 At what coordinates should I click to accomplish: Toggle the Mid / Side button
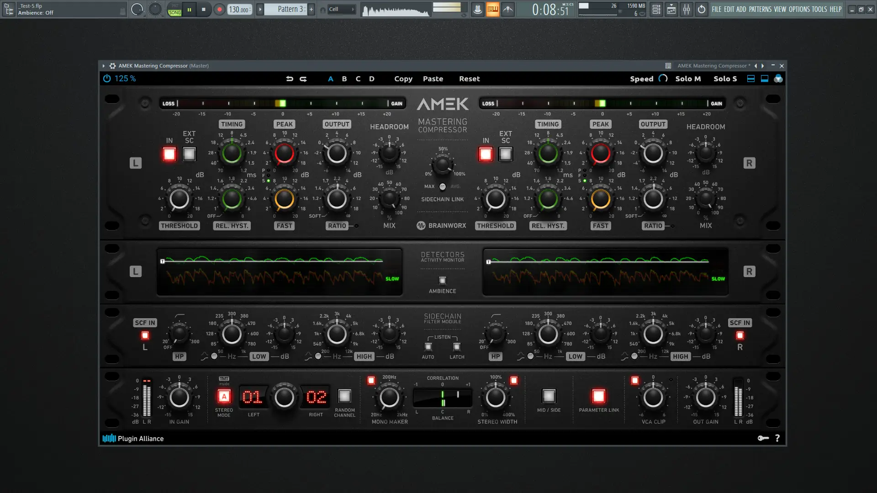point(549,396)
